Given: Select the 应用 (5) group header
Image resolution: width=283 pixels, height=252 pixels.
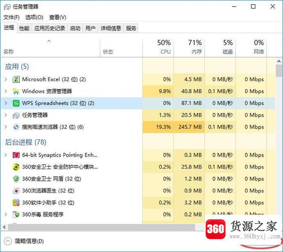Looking at the screenshot, I should click(17, 66).
